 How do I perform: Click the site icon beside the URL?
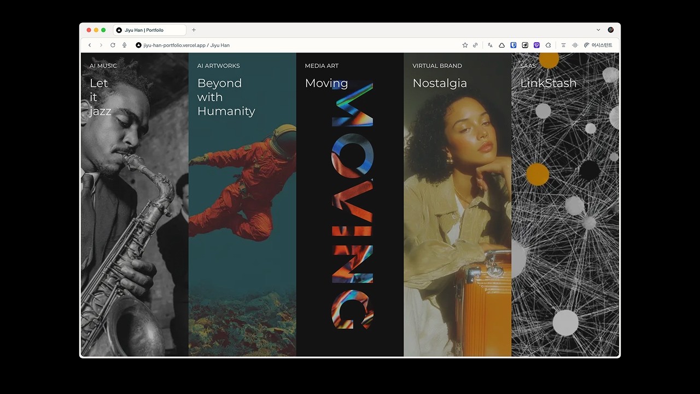tap(138, 45)
